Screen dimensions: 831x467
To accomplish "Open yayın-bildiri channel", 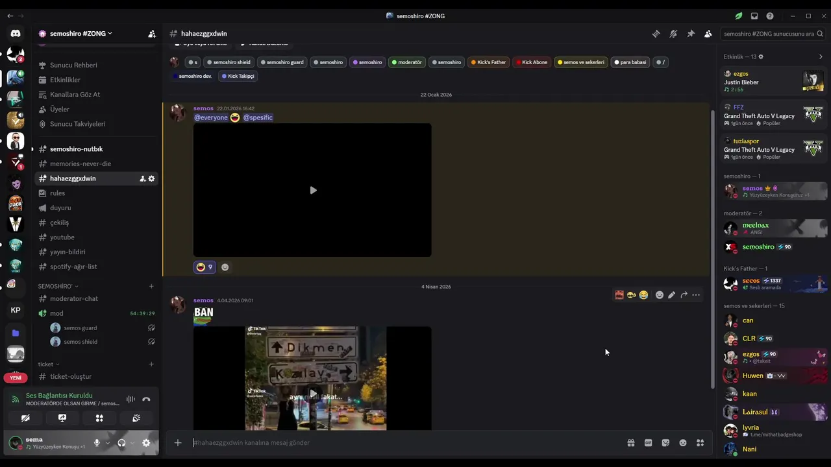I will 96,252.
